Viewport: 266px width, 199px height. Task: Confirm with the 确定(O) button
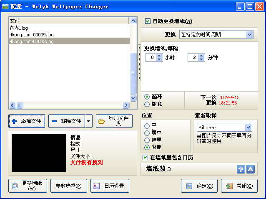pyautogui.click(x=199, y=186)
